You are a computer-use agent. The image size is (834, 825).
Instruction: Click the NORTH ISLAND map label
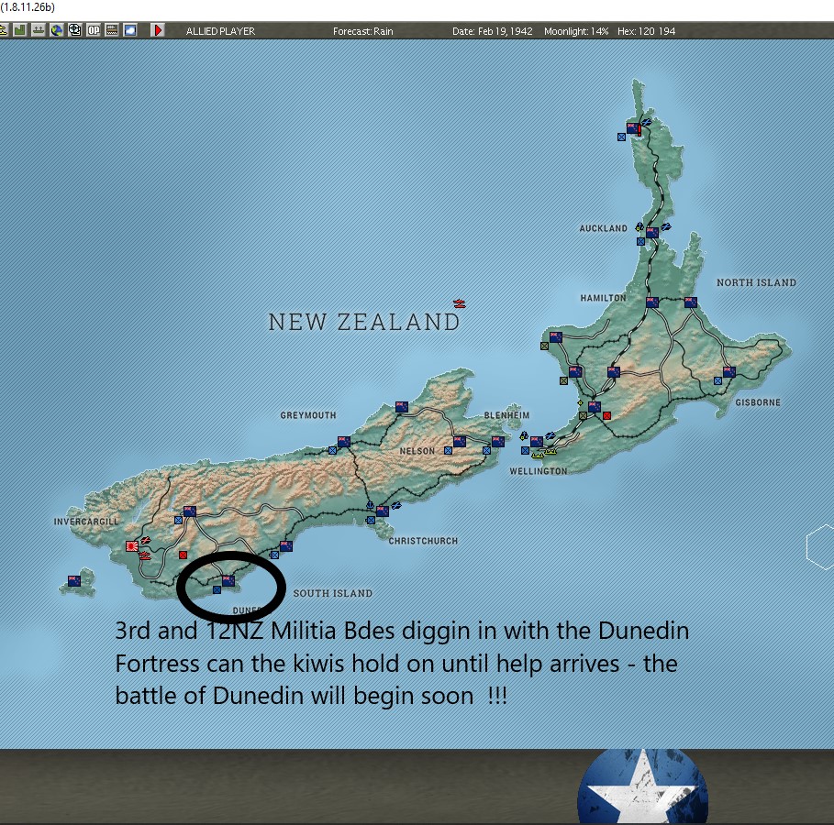click(x=756, y=283)
